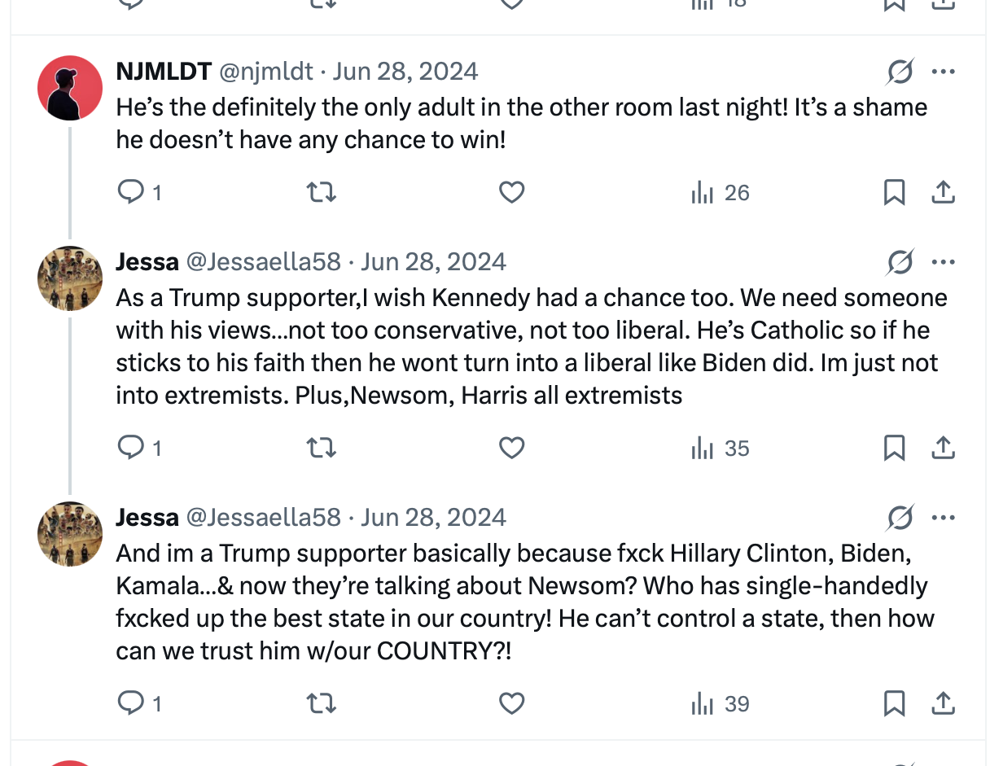Share NJMLDT's tweet

pyautogui.click(x=943, y=193)
